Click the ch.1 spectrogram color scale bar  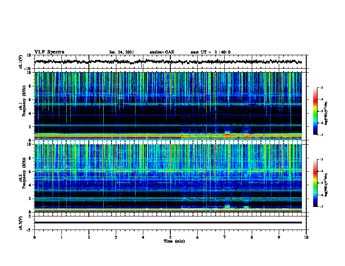click(315, 111)
